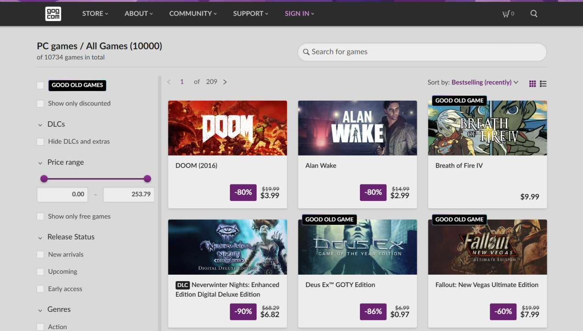Screen dimensions: 583x331
Task: Open the SIGN IN menu
Action: point(299,14)
